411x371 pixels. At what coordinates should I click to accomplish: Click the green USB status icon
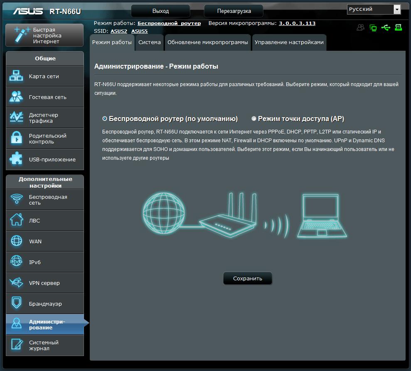click(386, 27)
